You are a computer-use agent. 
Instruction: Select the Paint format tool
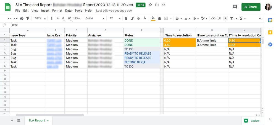click(x=28, y=18)
